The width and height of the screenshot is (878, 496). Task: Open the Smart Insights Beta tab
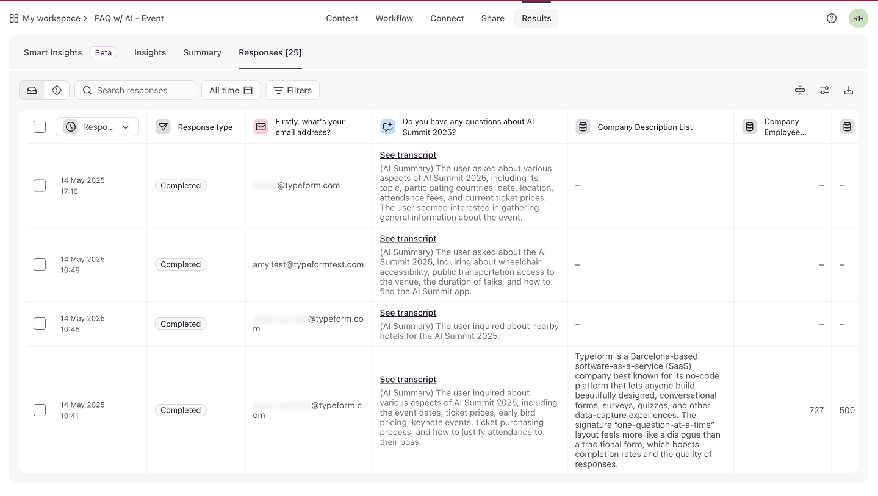70,52
